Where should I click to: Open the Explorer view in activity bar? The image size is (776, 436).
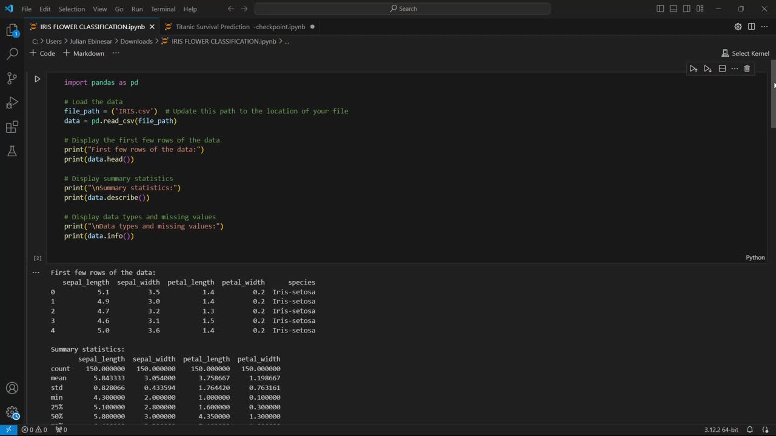pyautogui.click(x=12, y=30)
